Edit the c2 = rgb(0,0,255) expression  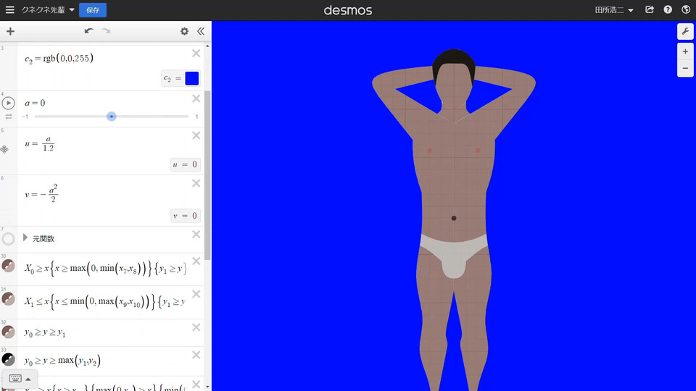(x=59, y=59)
